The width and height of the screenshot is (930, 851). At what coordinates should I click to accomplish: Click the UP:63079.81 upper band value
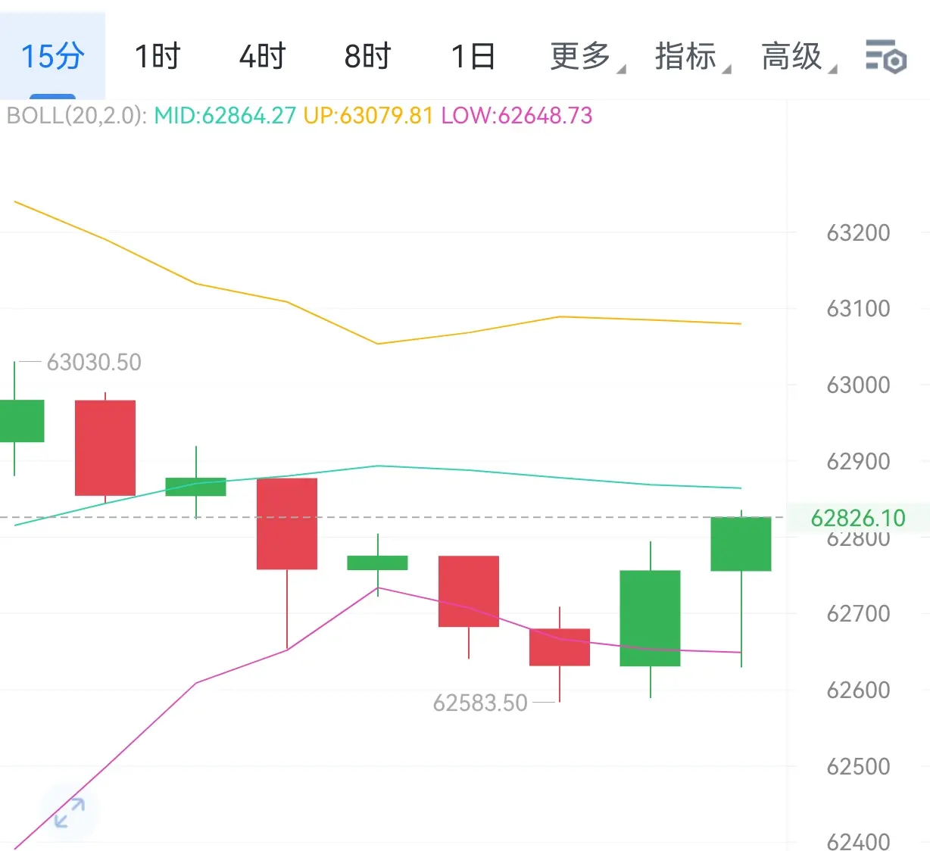pyautogui.click(x=368, y=116)
